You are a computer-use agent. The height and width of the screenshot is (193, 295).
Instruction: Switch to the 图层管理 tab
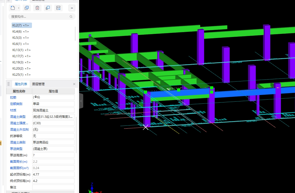[38, 84]
